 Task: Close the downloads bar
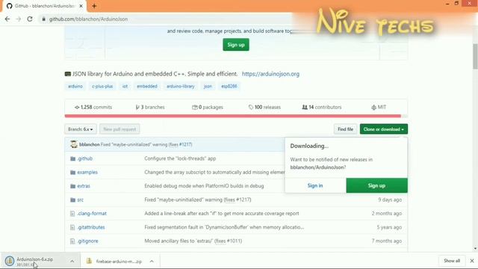(472, 261)
